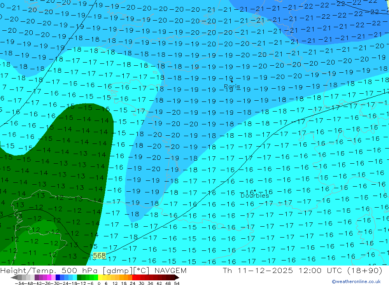The height and width of the screenshot is (285, 389).
Task: Select the 568 contour height label
Action: (99, 255)
